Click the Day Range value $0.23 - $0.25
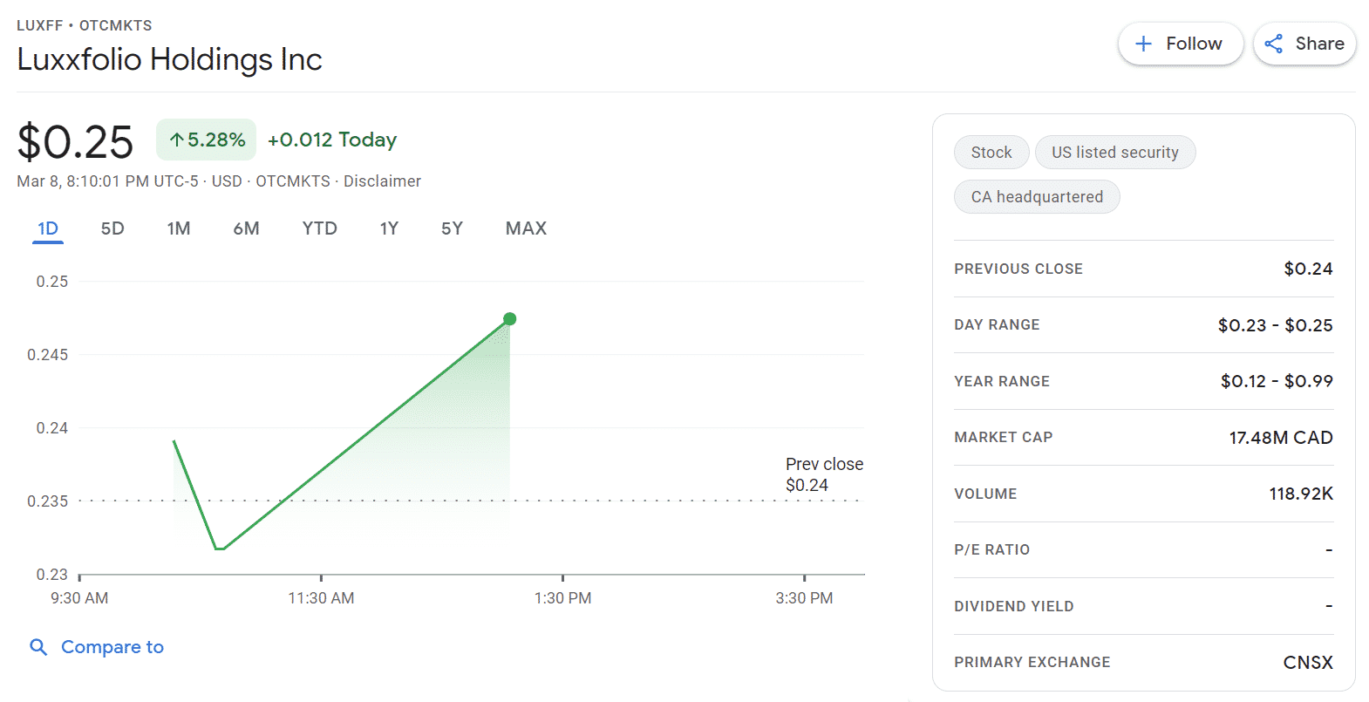Image resolution: width=1369 pixels, height=702 pixels. [x=1275, y=325]
